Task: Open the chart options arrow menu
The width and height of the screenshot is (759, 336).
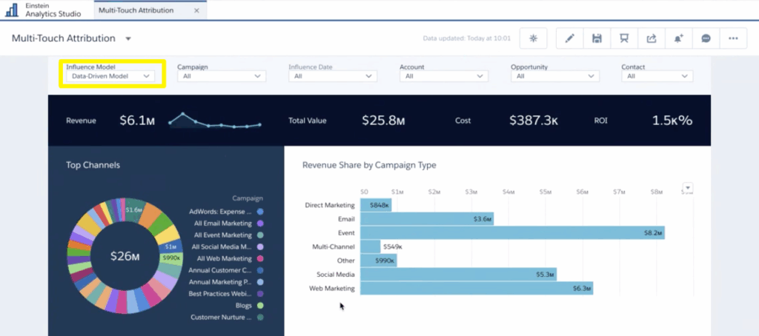Action: [x=688, y=187]
